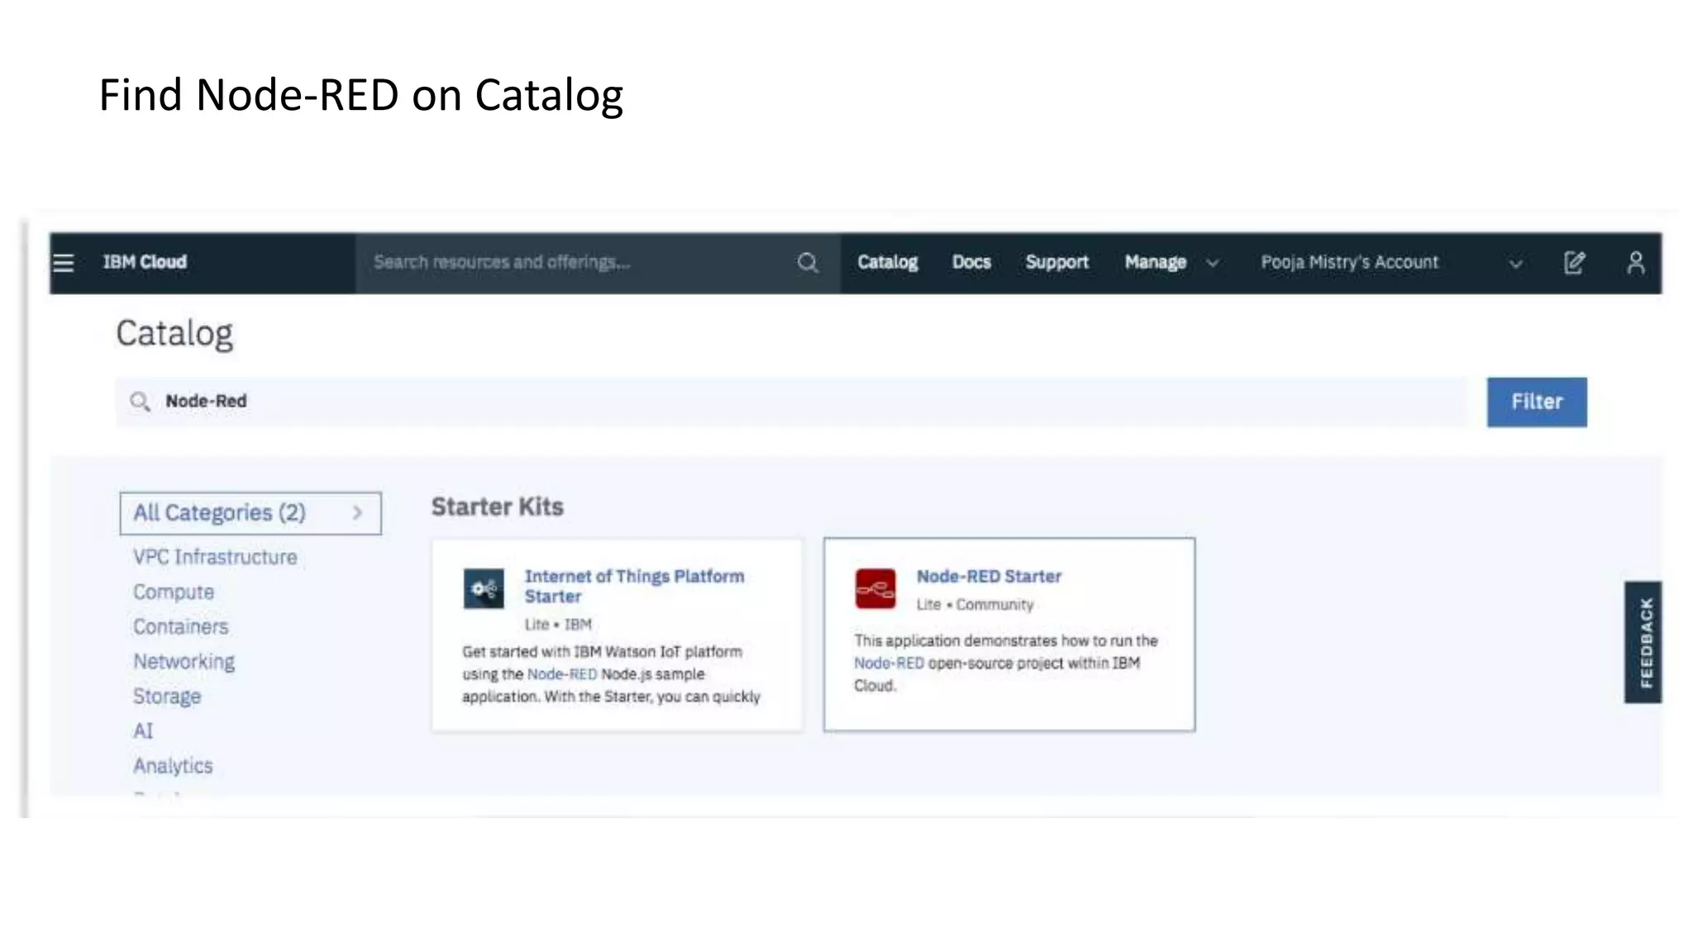The height and width of the screenshot is (952, 1693).
Task: Select the Compute category
Action: pyautogui.click(x=174, y=592)
